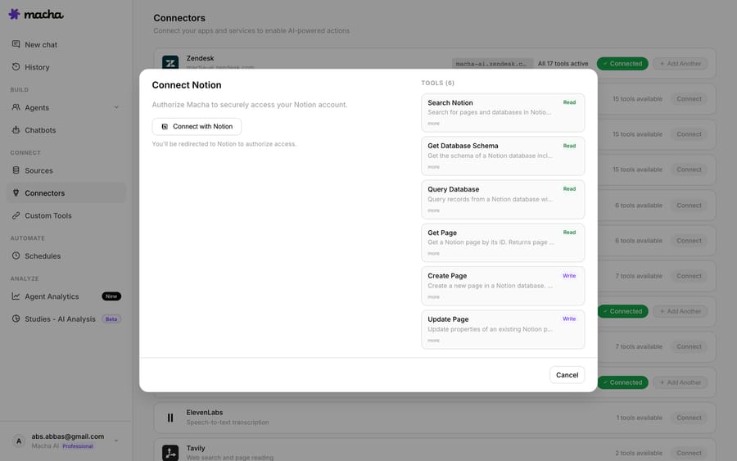Click Connected button on Zendesk row
The image size is (737, 461).
tap(622, 63)
